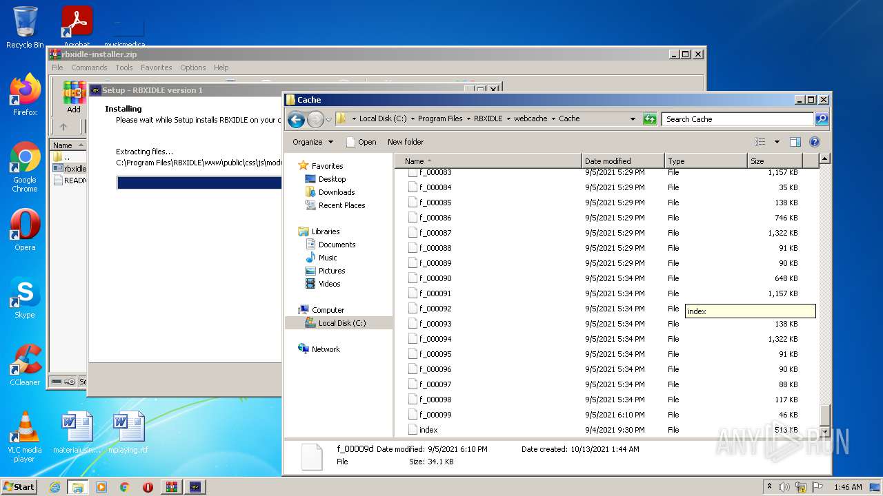883x496 pixels.
Task: Click the Add icon in WinRAR toolbar
Action: [x=74, y=97]
